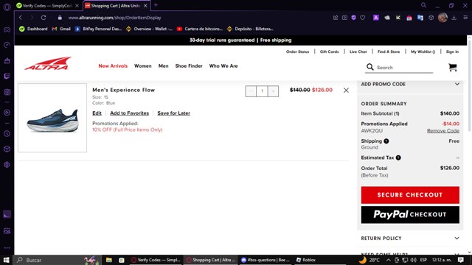Switch to Verify Codes SimplyCodes tab

(47, 5)
